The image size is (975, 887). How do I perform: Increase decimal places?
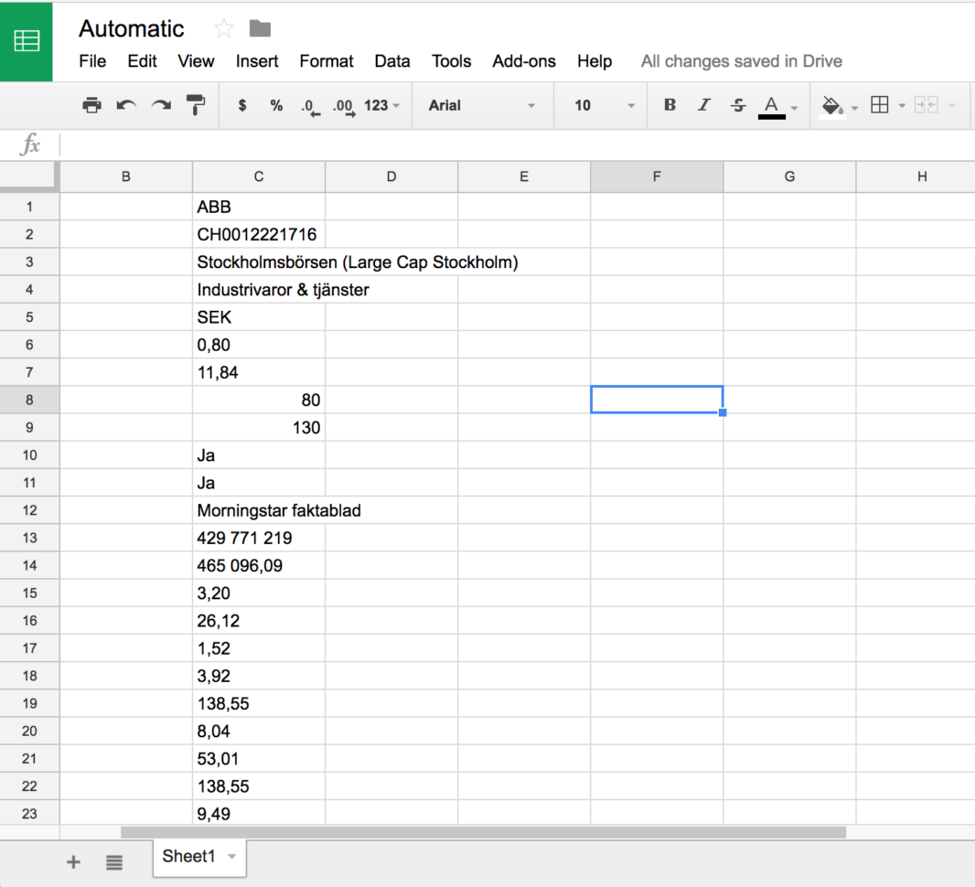[x=344, y=105]
